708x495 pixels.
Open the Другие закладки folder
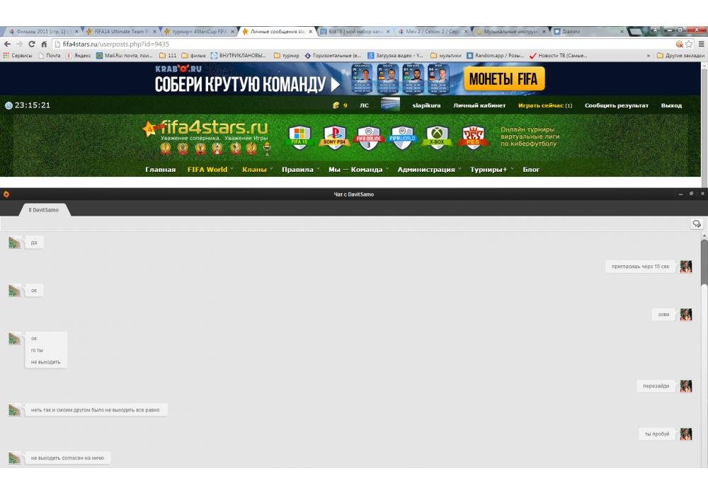[680, 55]
